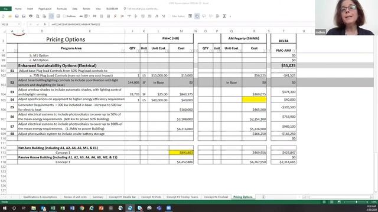
Task: Toggle the Gridlines checkbox in toolbar
Action: coord(64,16)
